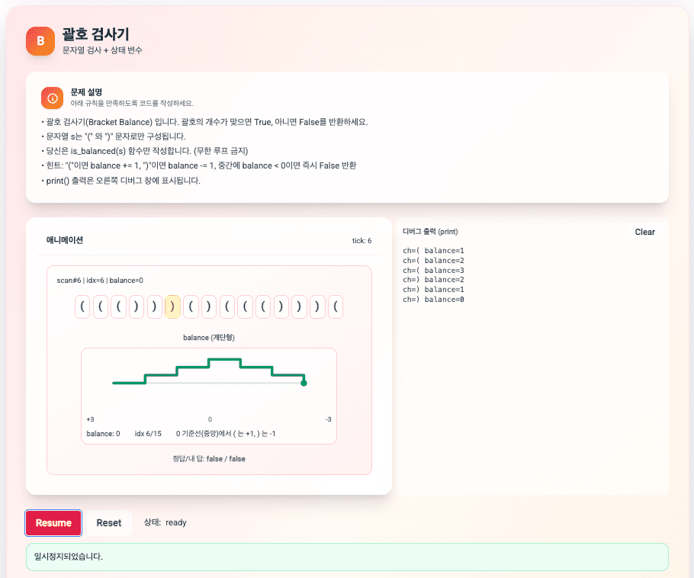Click the '디버그 출력 (print)' panel heading

[x=430, y=232]
